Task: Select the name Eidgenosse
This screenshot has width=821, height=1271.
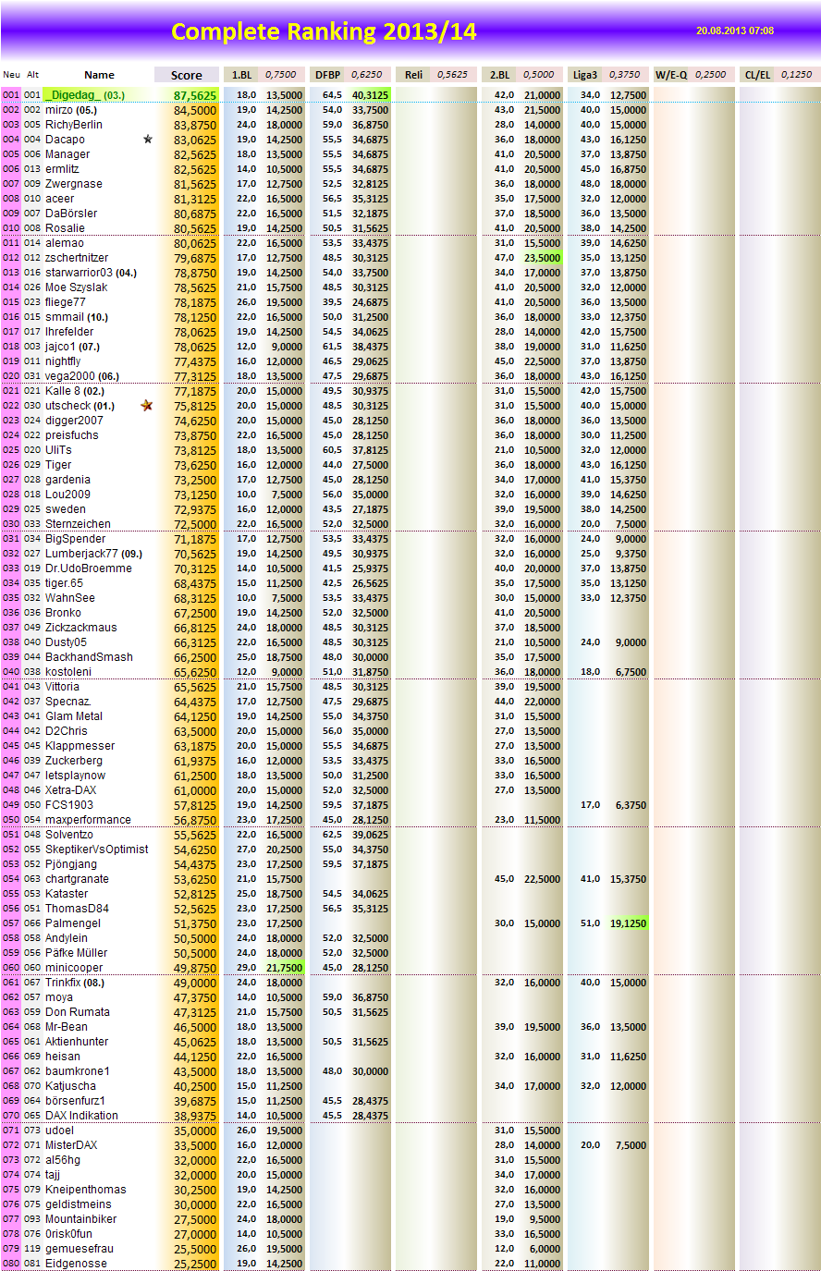Action: [76, 1264]
